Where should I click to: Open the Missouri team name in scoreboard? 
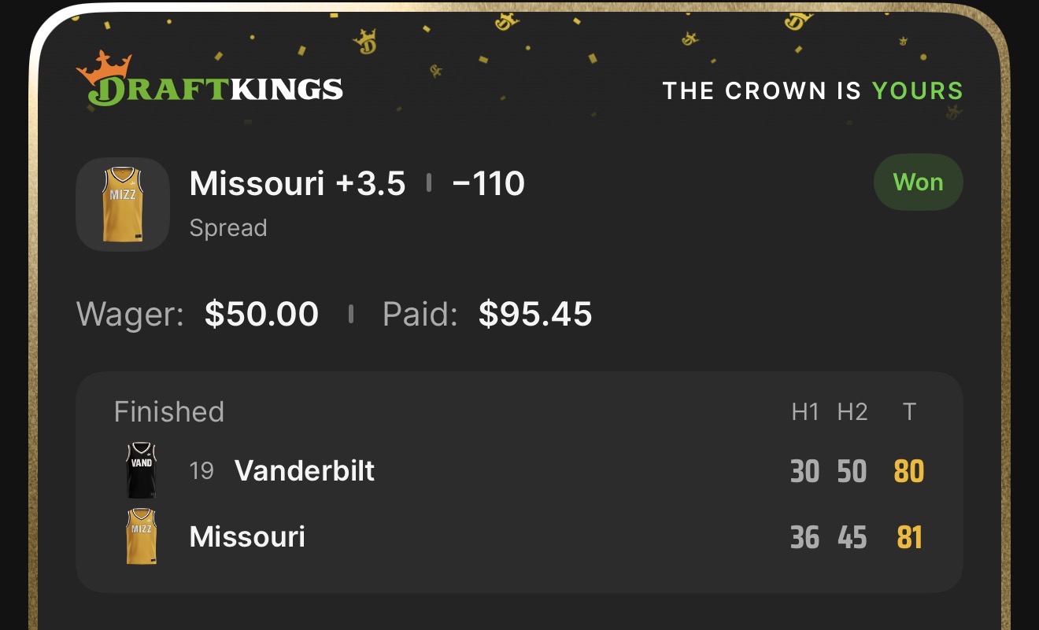247,536
